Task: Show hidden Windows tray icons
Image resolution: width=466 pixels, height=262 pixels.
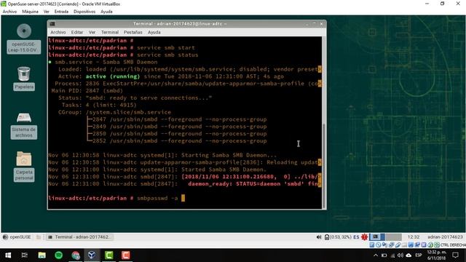Action: (x=376, y=255)
